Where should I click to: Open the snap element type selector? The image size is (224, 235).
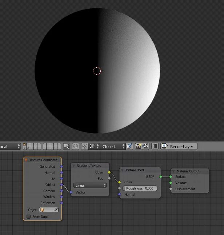[x=94, y=147]
